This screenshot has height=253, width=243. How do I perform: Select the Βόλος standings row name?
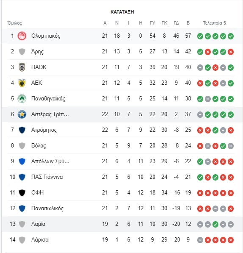click(x=39, y=145)
